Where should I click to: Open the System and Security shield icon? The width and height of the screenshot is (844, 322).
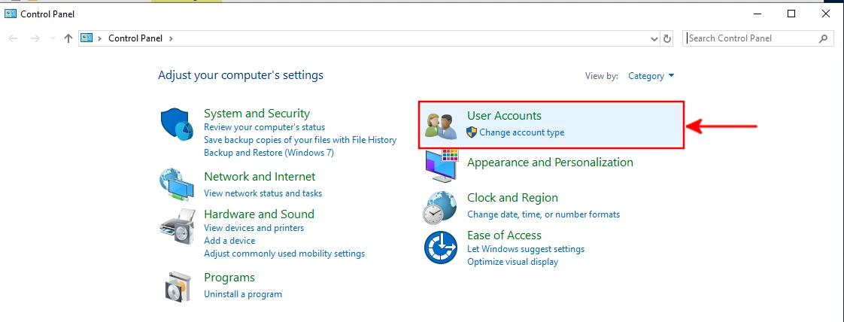click(177, 124)
